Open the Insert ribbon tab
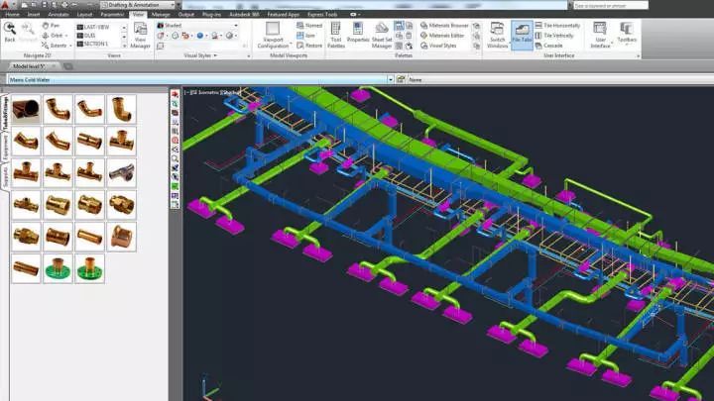This screenshot has width=714, height=401. pos(36,15)
